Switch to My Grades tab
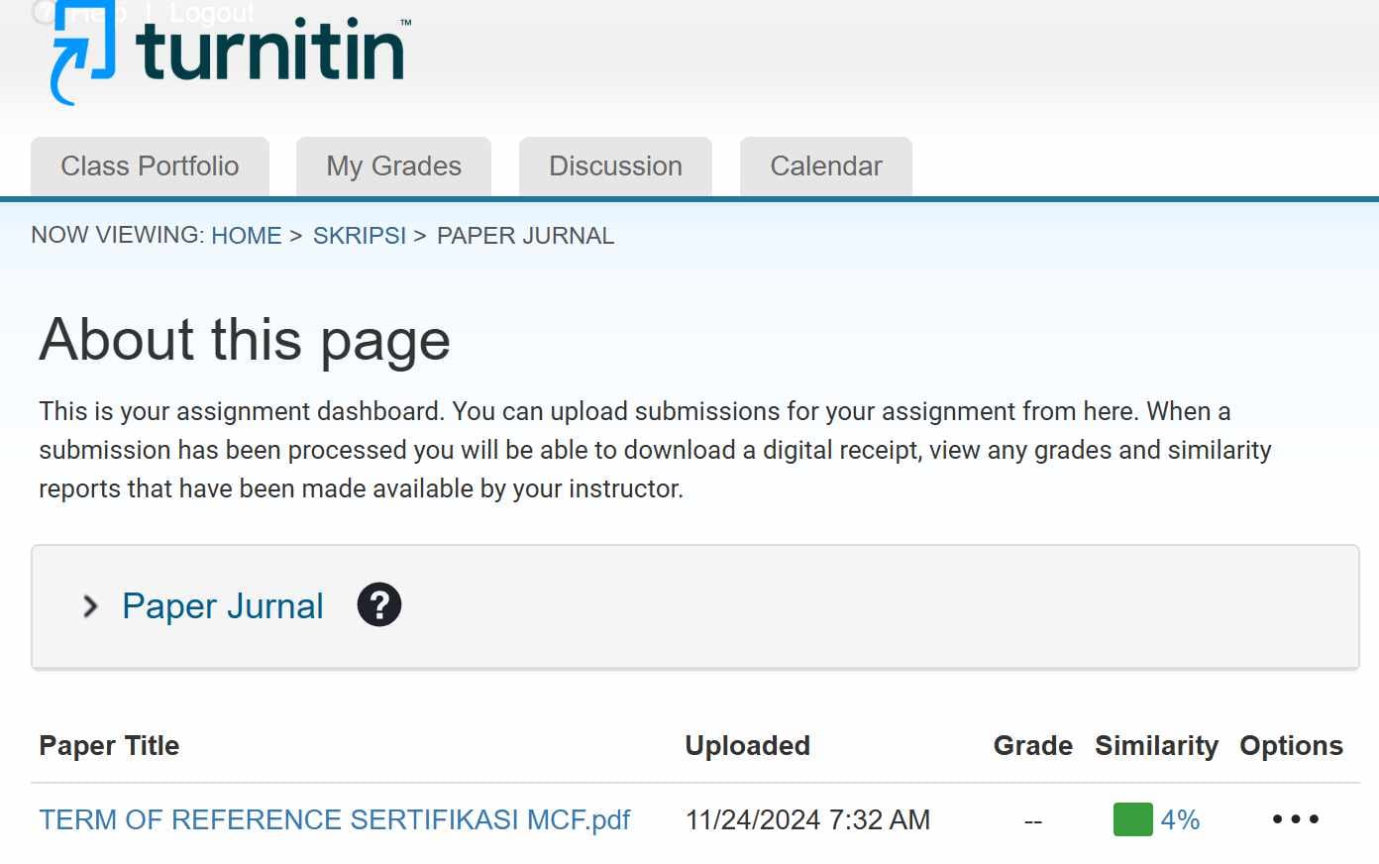The width and height of the screenshot is (1379, 864). (x=393, y=166)
